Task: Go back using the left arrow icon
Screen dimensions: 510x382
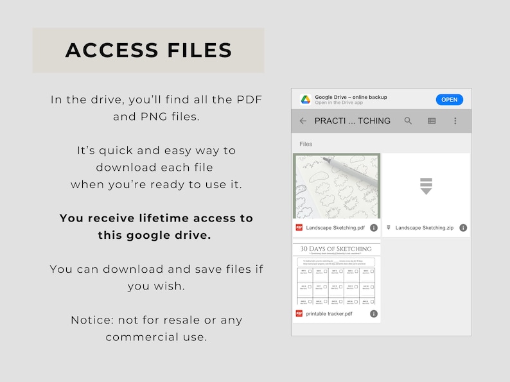Action: (303, 121)
